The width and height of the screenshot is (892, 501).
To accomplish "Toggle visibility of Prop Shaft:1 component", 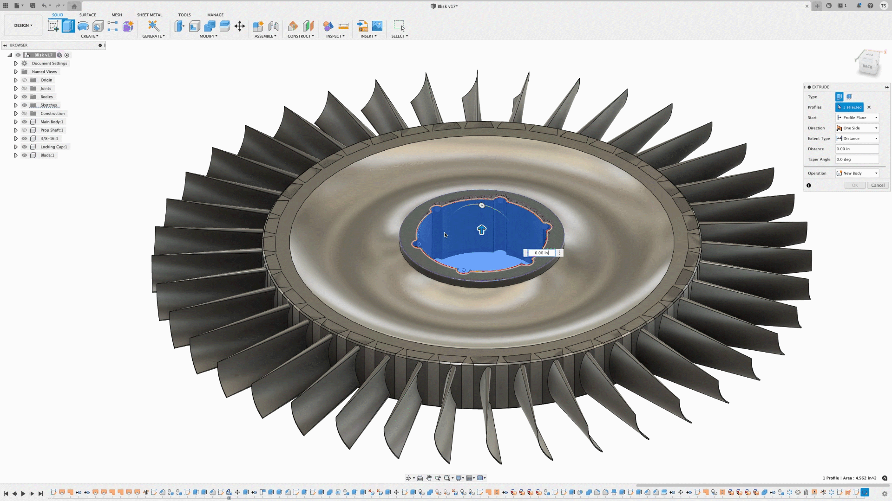I will click(25, 130).
